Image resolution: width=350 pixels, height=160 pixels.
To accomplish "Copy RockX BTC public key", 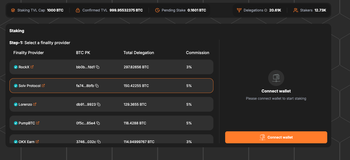I will click(98, 67).
